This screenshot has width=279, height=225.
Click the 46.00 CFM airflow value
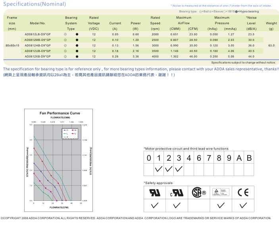click(193, 57)
